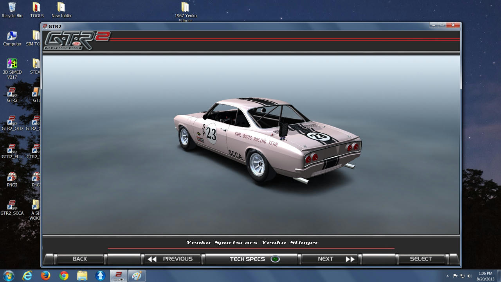Screen dimensions: 501x282
Task: Launch the GTR2_FI... desktop shortcut
Action: coord(12,151)
